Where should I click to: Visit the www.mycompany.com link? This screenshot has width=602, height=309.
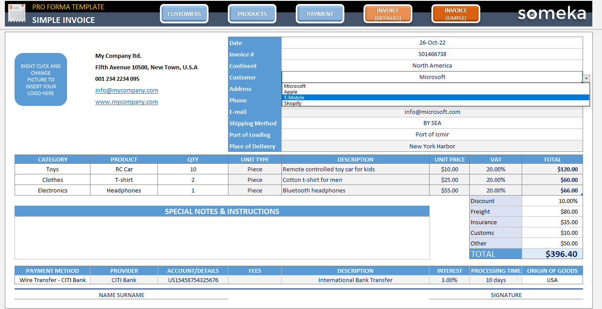click(x=126, y=102)
